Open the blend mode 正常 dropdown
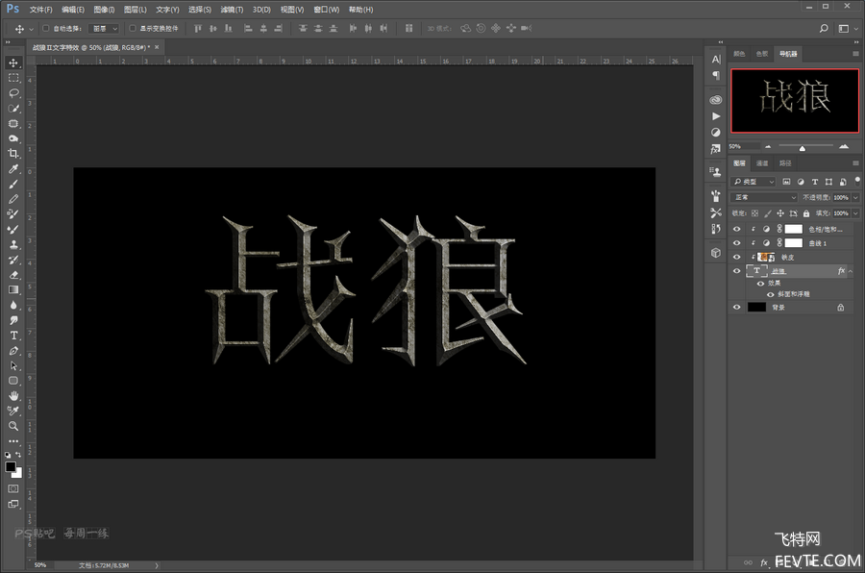The width and height of the screenshot is (865, 573). (765, 197)
